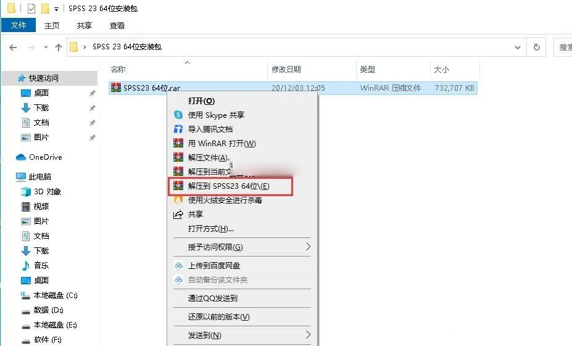The width and height of the screenshot is (572, 346).
Task: Open OneDrive in navigation pane
Action: [x=45, y=157]
